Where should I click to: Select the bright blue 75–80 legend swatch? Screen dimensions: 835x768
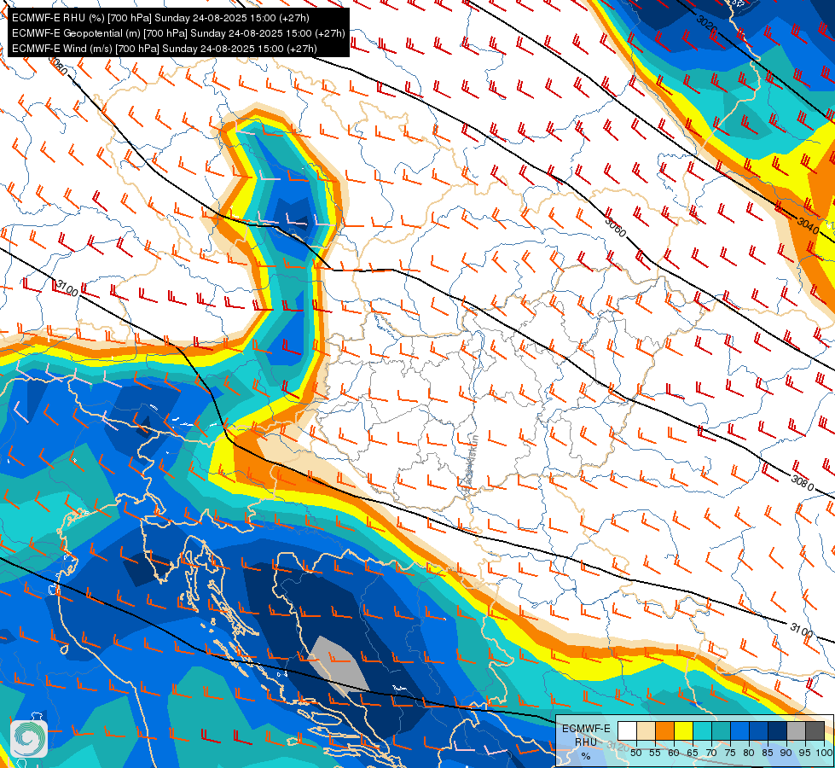739,730
